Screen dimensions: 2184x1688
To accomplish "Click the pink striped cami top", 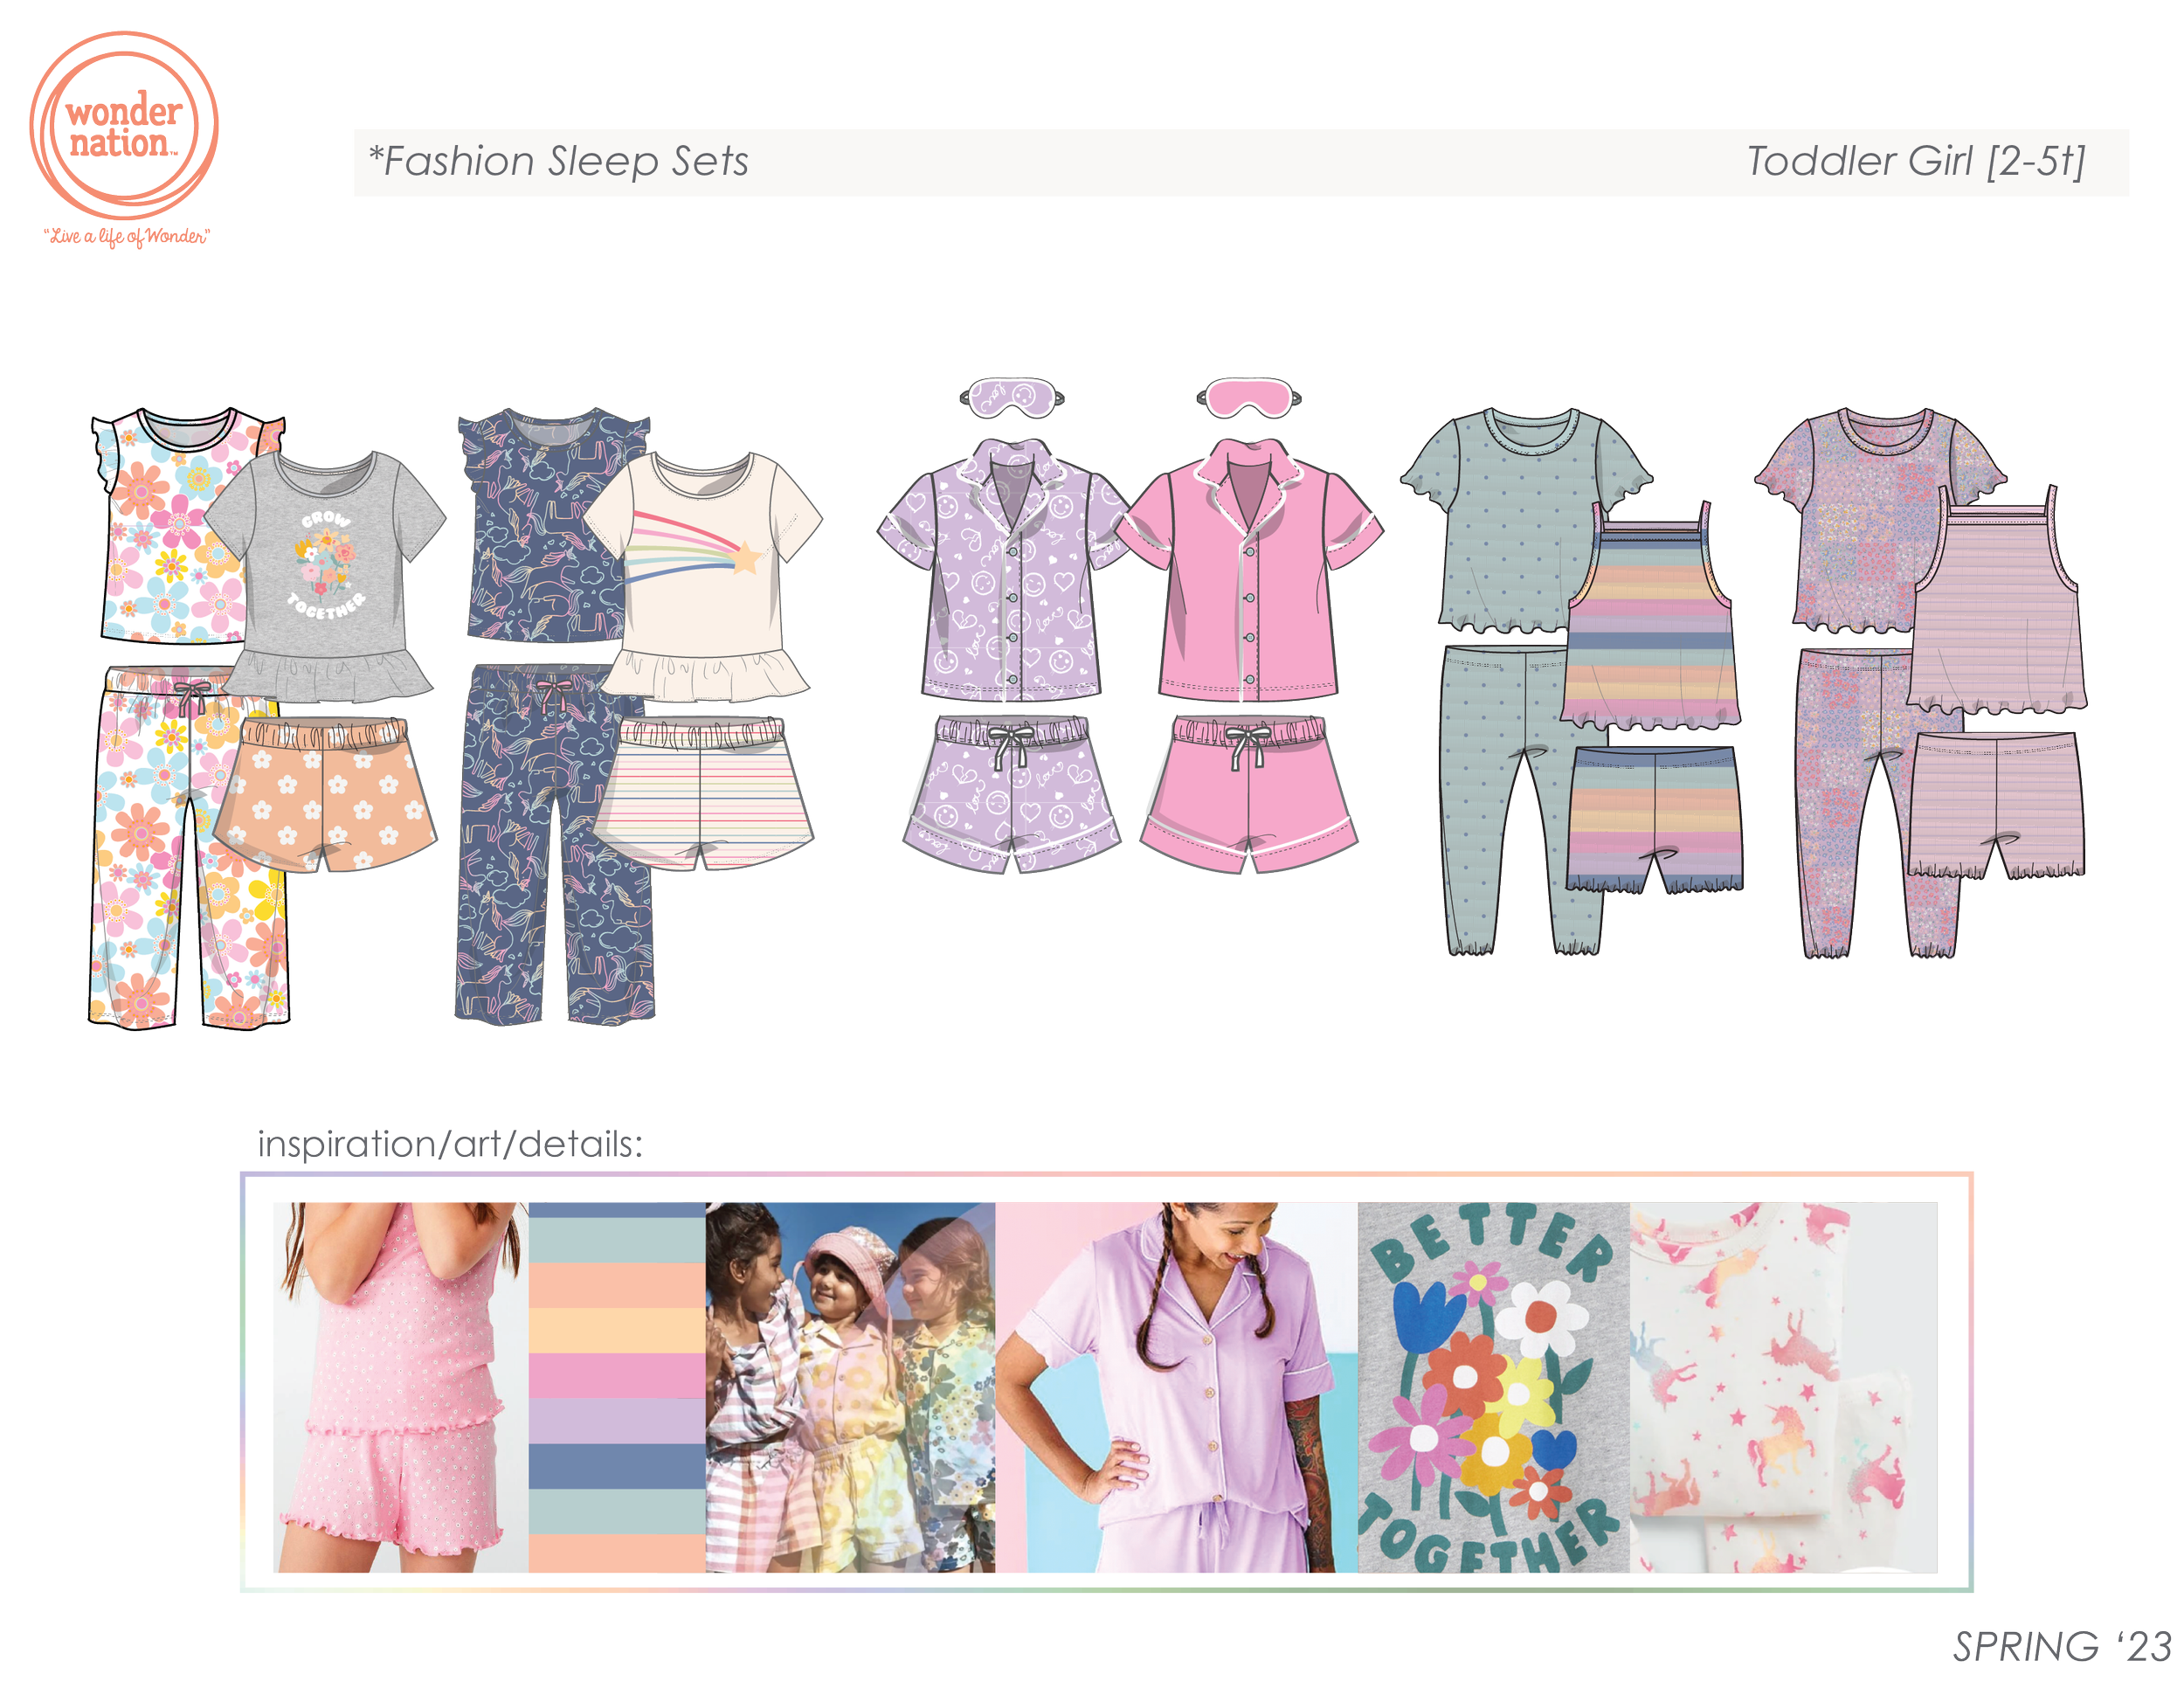I will pos(1997,600).
